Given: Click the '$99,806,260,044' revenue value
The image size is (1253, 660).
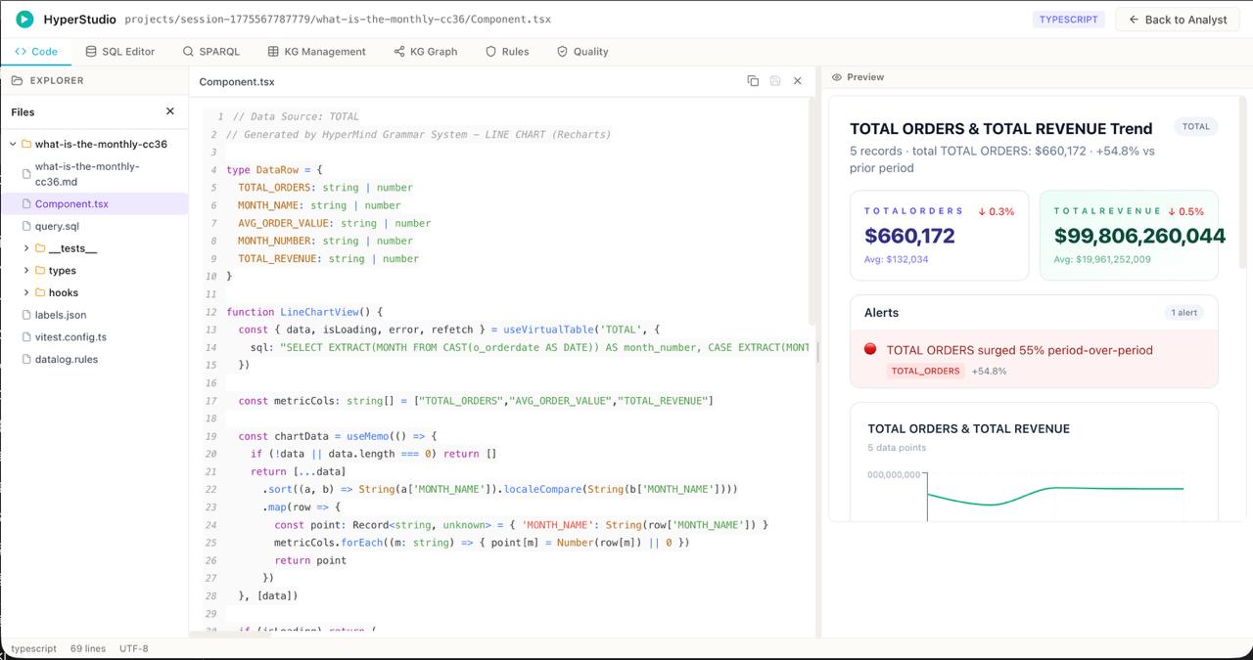Looking at the screenshot, I should point(1139,236).
